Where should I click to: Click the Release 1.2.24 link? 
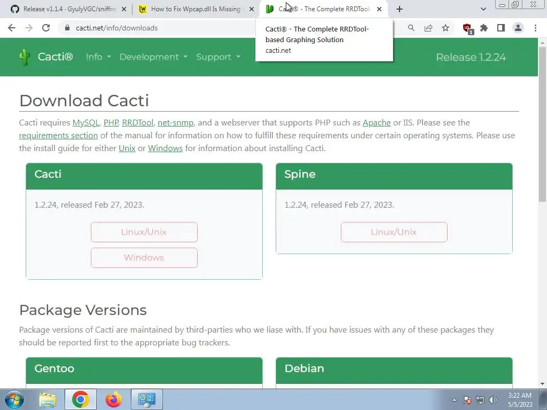tap(471, 57)
